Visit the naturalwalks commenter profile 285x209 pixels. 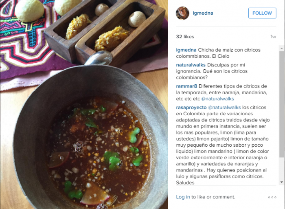pyautogui.click(x=191, y=65)
